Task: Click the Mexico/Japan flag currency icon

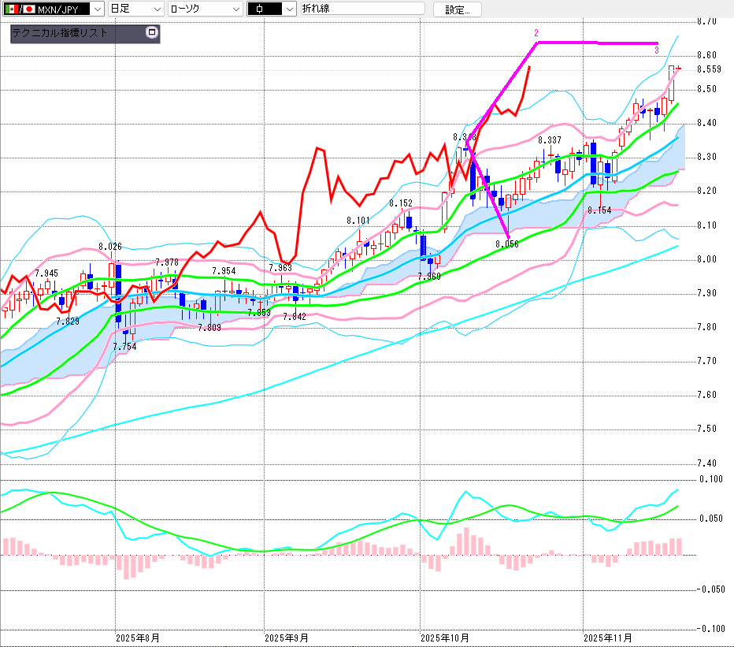Action: tap(18, 9)
